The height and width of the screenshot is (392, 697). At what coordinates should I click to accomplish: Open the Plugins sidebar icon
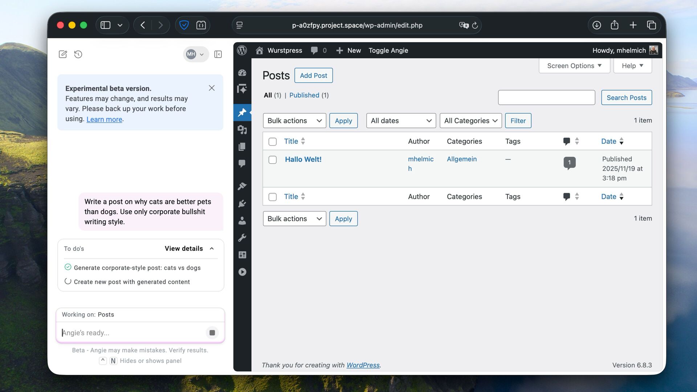pyautogui.click(x=242, y=204)
